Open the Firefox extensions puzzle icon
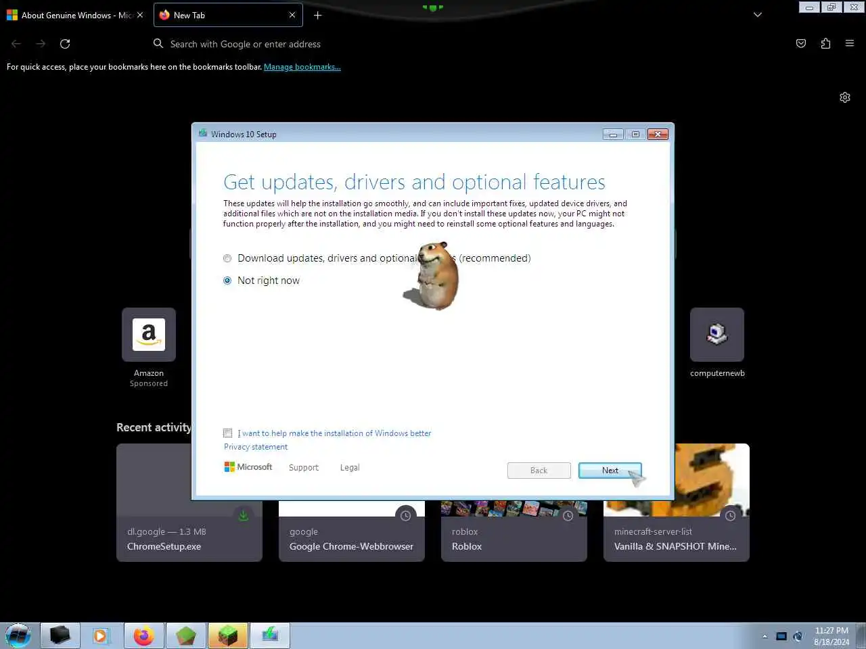Screen dimensions: 866x649 (825, 44)
